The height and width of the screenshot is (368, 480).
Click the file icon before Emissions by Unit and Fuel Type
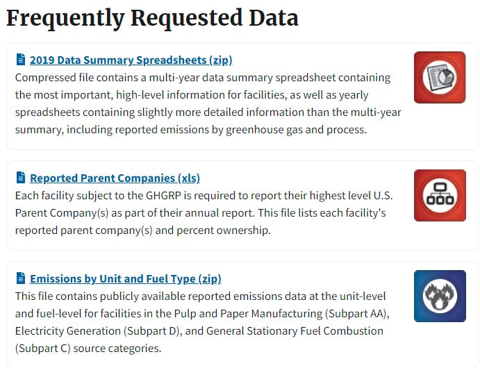point(20,278)
